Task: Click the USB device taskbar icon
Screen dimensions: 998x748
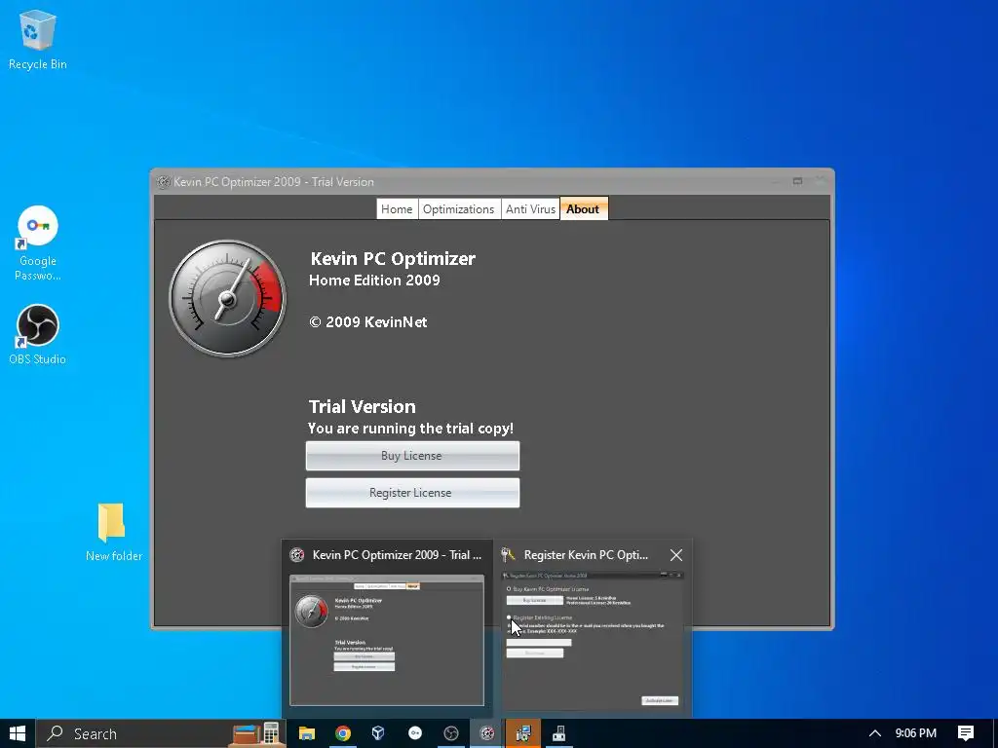Action: [x=558, y=733]
